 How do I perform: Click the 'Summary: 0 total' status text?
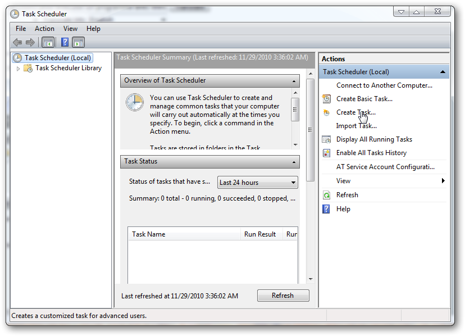tap(212, 198)
